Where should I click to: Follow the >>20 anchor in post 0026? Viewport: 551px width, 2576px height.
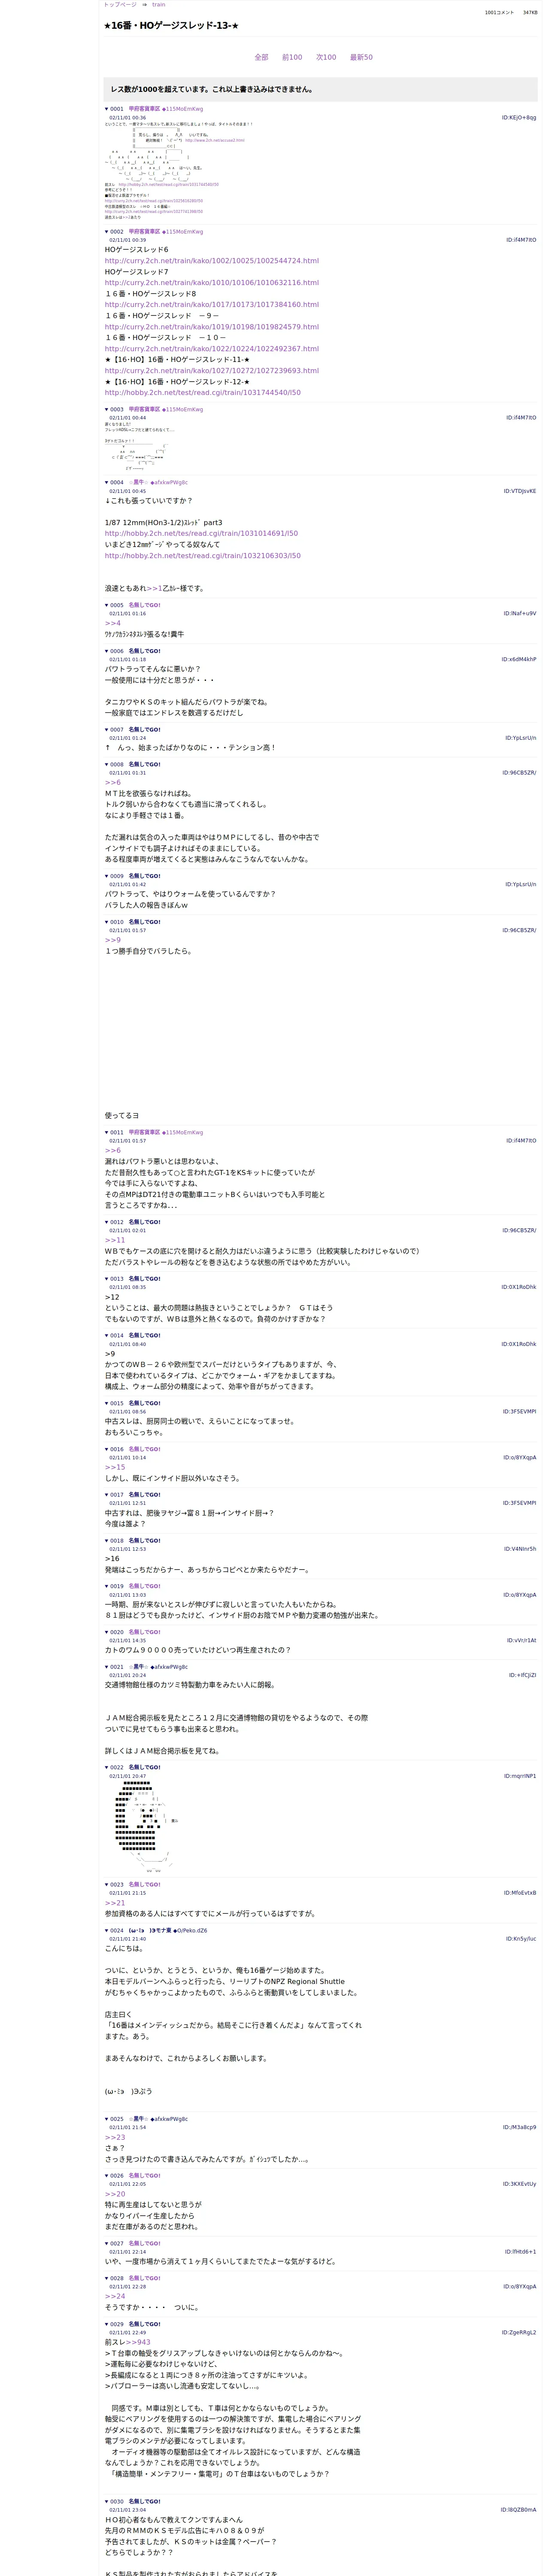[x=115, y=2194]
